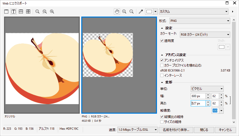Click the 名前を付けて保存 button
Screen dimensions: 239x136
[176, 130]
